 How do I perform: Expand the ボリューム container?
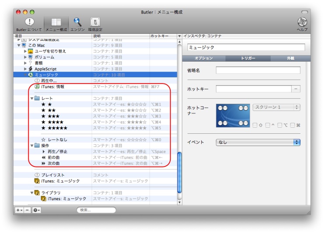tap(25, 57)
